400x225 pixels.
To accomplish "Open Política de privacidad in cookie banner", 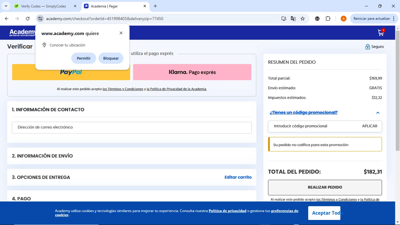I will (227, 211).
